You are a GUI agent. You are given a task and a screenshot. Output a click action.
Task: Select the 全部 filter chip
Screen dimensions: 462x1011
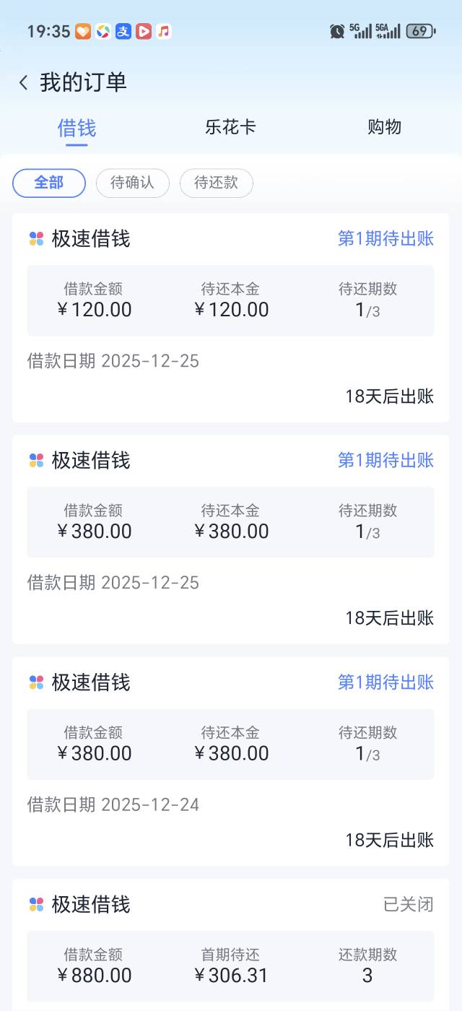(x=49, y=183)
